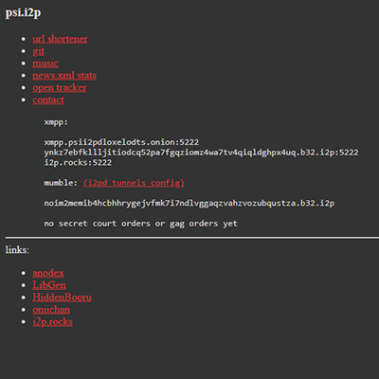
Task: Open the open tracker link
Action: pos(60,88)
